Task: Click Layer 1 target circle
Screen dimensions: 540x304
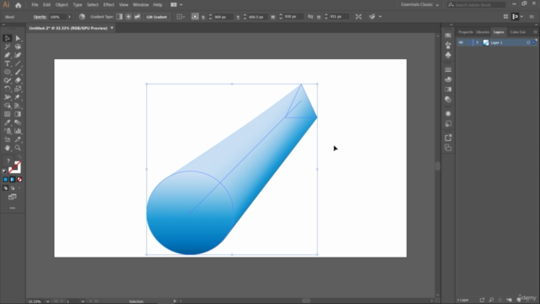Action: pyautogui.click(x=528, y=43)
